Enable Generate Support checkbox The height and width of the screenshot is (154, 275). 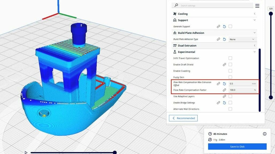pos(230,26)
